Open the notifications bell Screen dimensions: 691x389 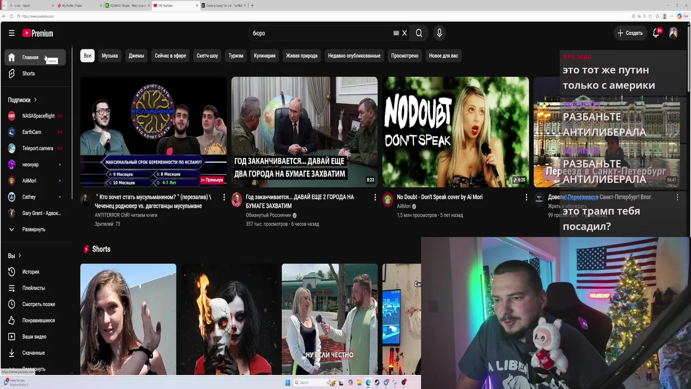click(x=656, y=33)
